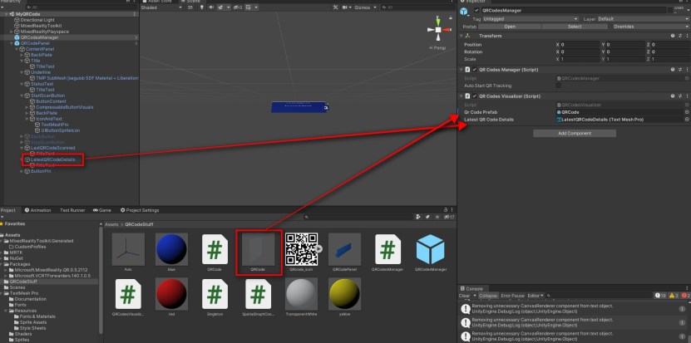The width and height of the screenshot is (691, 343).
Task: Open the Scene tools wrench icon
Action: [335, 7]
